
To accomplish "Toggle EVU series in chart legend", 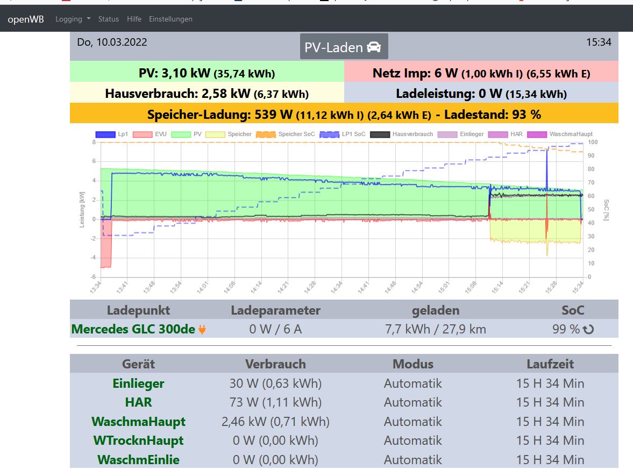I will coord(149,134).
